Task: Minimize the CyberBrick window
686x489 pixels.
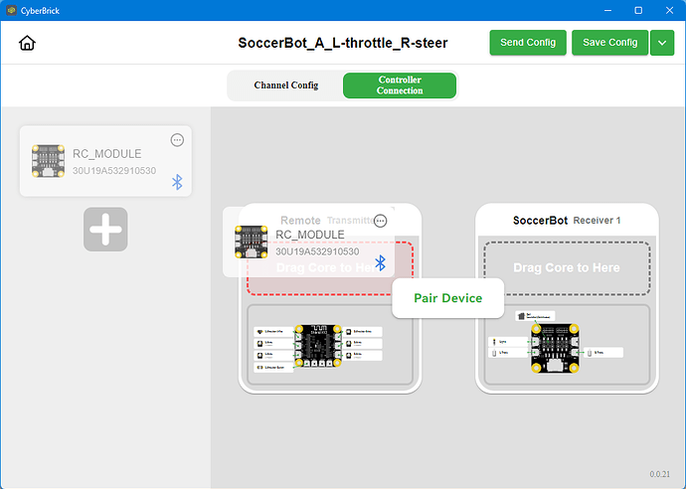Action: pos(607,10)
